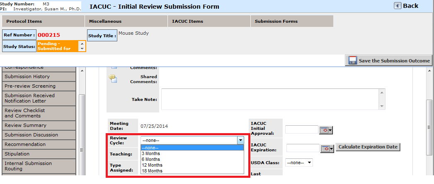Open Stipulation sidebar item
This screenshot has width=434, height=184.
click(39, 154)
